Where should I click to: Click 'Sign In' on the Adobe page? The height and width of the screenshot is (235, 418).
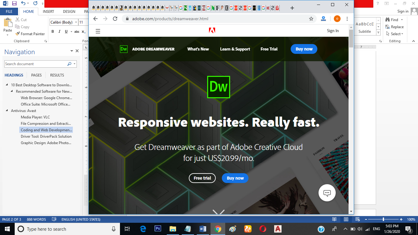click(x=333, y=31)
